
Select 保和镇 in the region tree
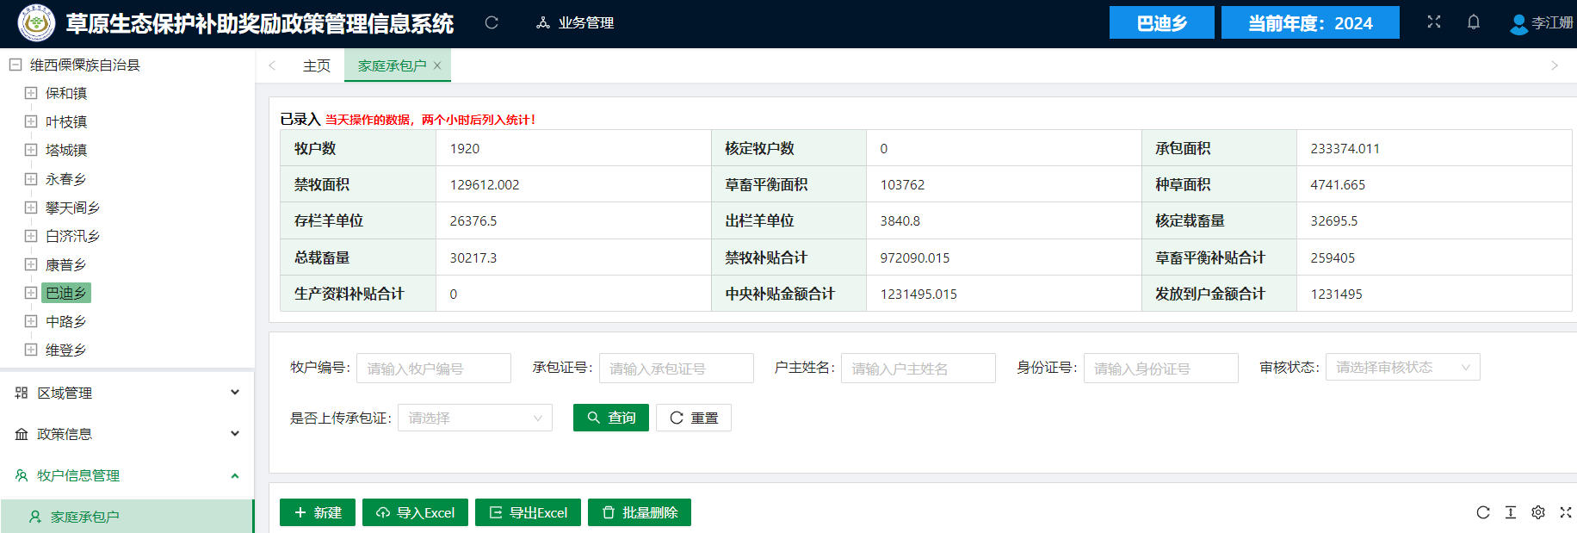pyautogui.click(x=66, y=93)
